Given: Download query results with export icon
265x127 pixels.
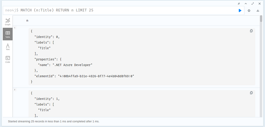Looking at the screenshot, I should (x=258, y=11).
